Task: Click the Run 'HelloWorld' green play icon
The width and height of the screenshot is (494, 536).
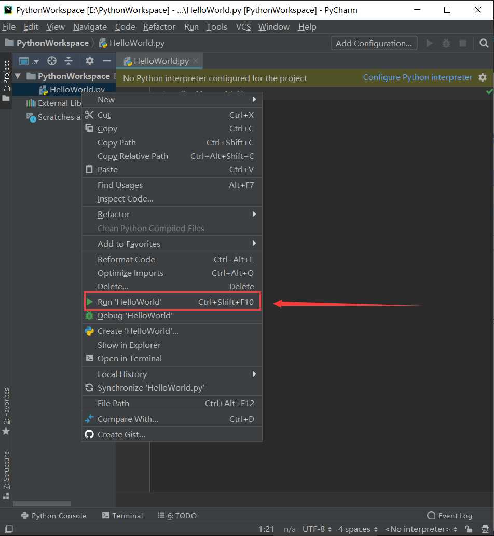Action: click(89, 302)
